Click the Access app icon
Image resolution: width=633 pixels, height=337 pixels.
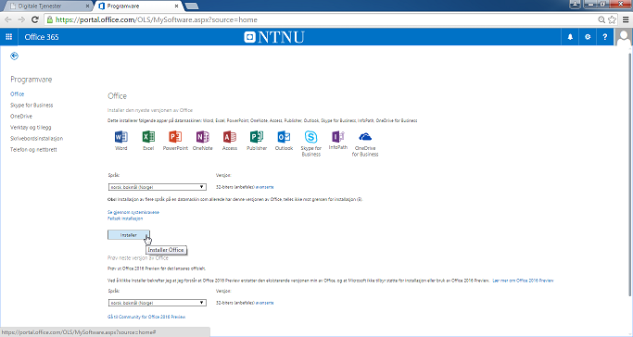[x=230, y=137]
